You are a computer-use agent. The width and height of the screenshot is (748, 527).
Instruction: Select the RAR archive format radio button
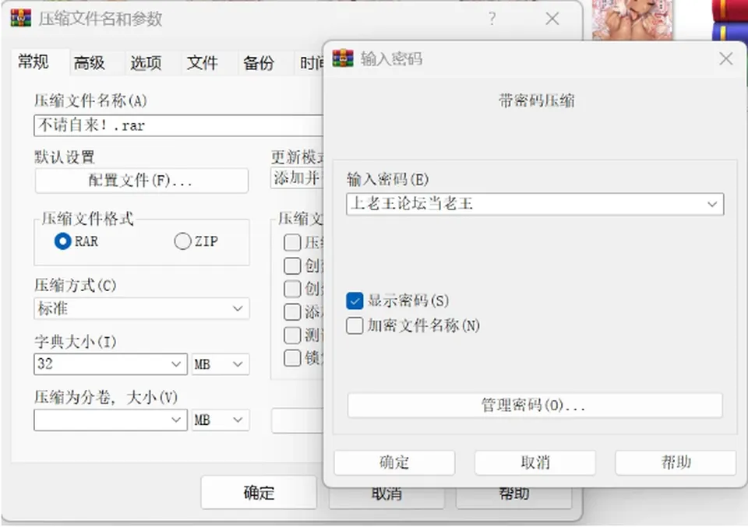click(x=62, y=241)
